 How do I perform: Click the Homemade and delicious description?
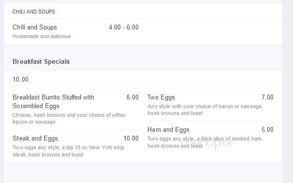point(42,36)
